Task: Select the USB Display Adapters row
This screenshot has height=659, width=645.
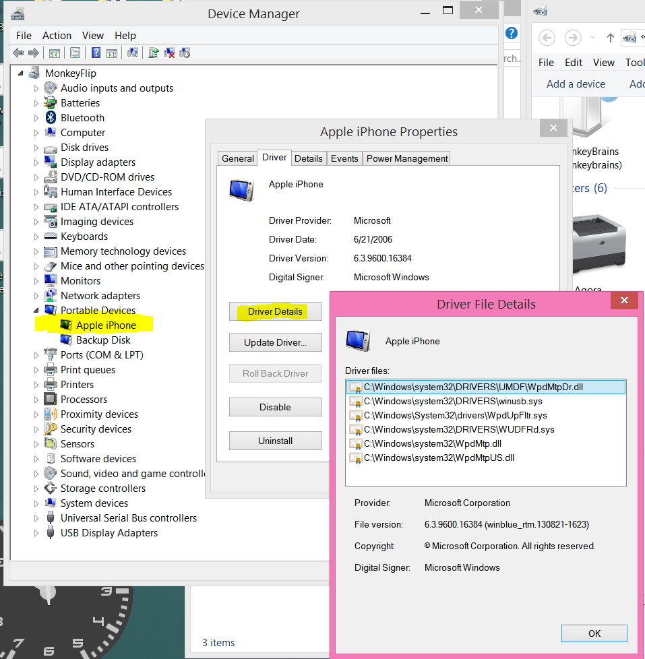Action: point(109,533)
